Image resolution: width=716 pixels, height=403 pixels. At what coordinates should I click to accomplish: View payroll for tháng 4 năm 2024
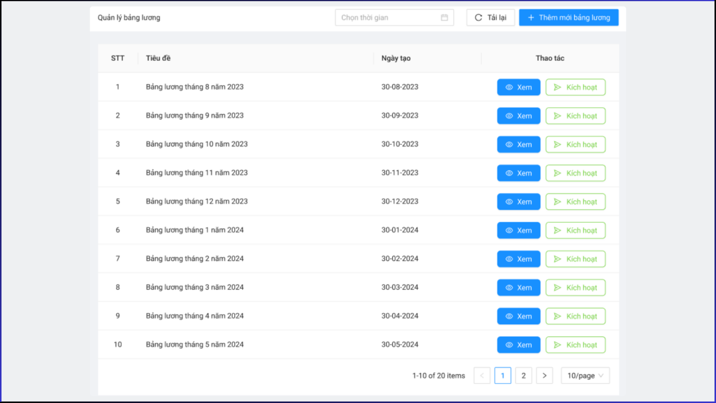(x=519, y=316)
